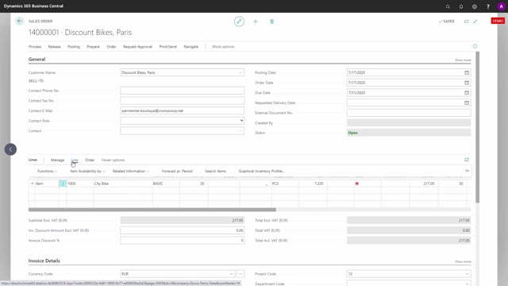Open Due Date calendar picker
This screenshot has width=508, height=286.
[x=467, y=93]
